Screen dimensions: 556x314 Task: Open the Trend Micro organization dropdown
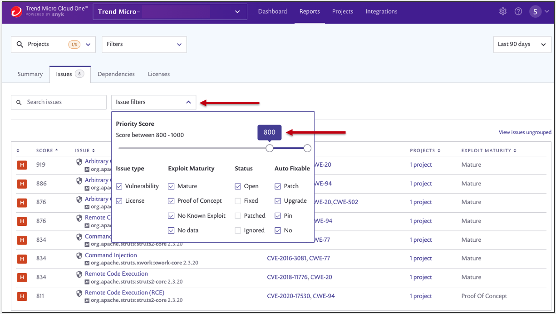[170, 12]
